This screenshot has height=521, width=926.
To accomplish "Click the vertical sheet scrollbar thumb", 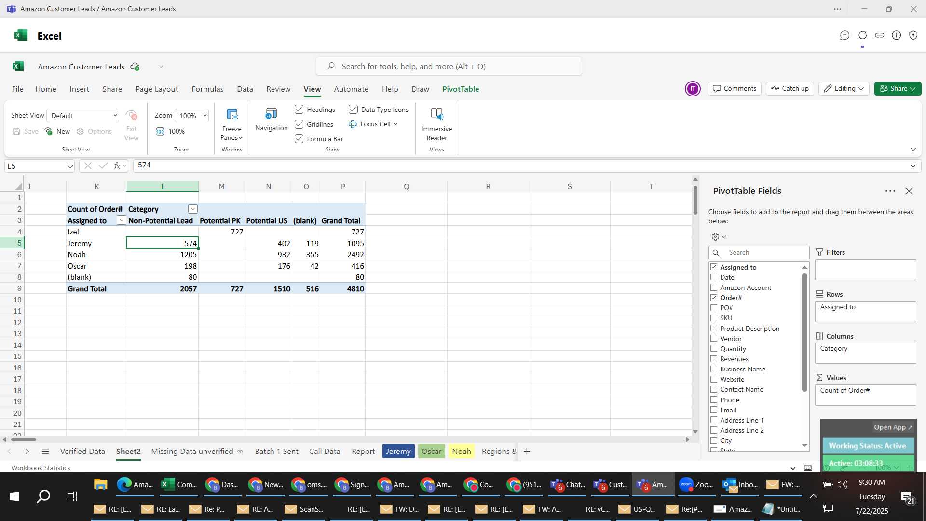I will [695, 200].
